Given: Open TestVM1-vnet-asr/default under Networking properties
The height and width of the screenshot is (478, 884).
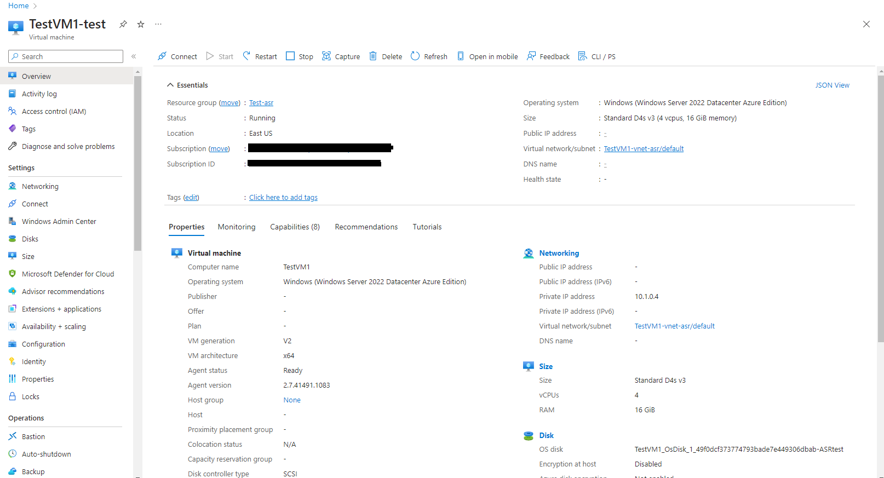Looking at the screenshot, I should pyautogui.click(x=674, y=326).
